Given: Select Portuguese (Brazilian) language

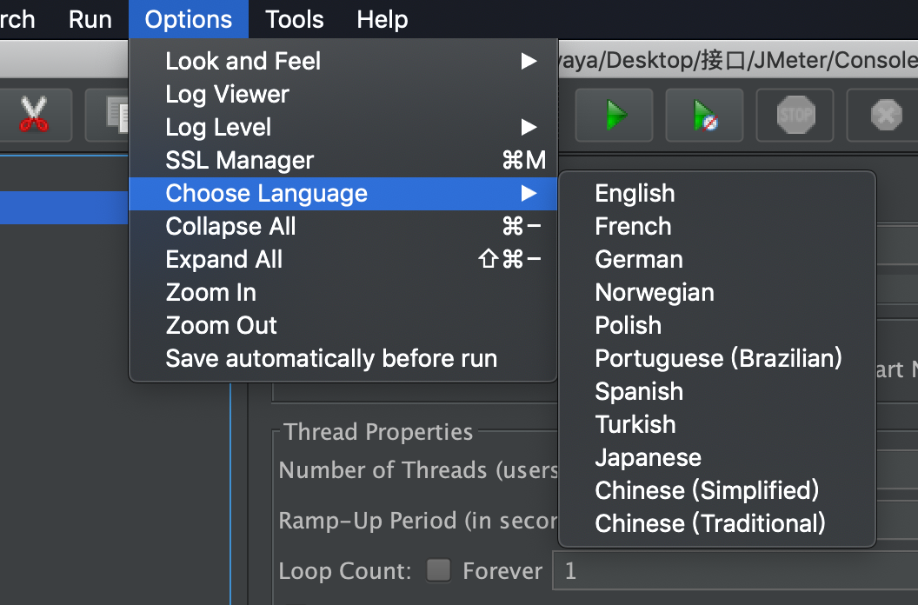Looking at the screenshot, I should (717, 358).
